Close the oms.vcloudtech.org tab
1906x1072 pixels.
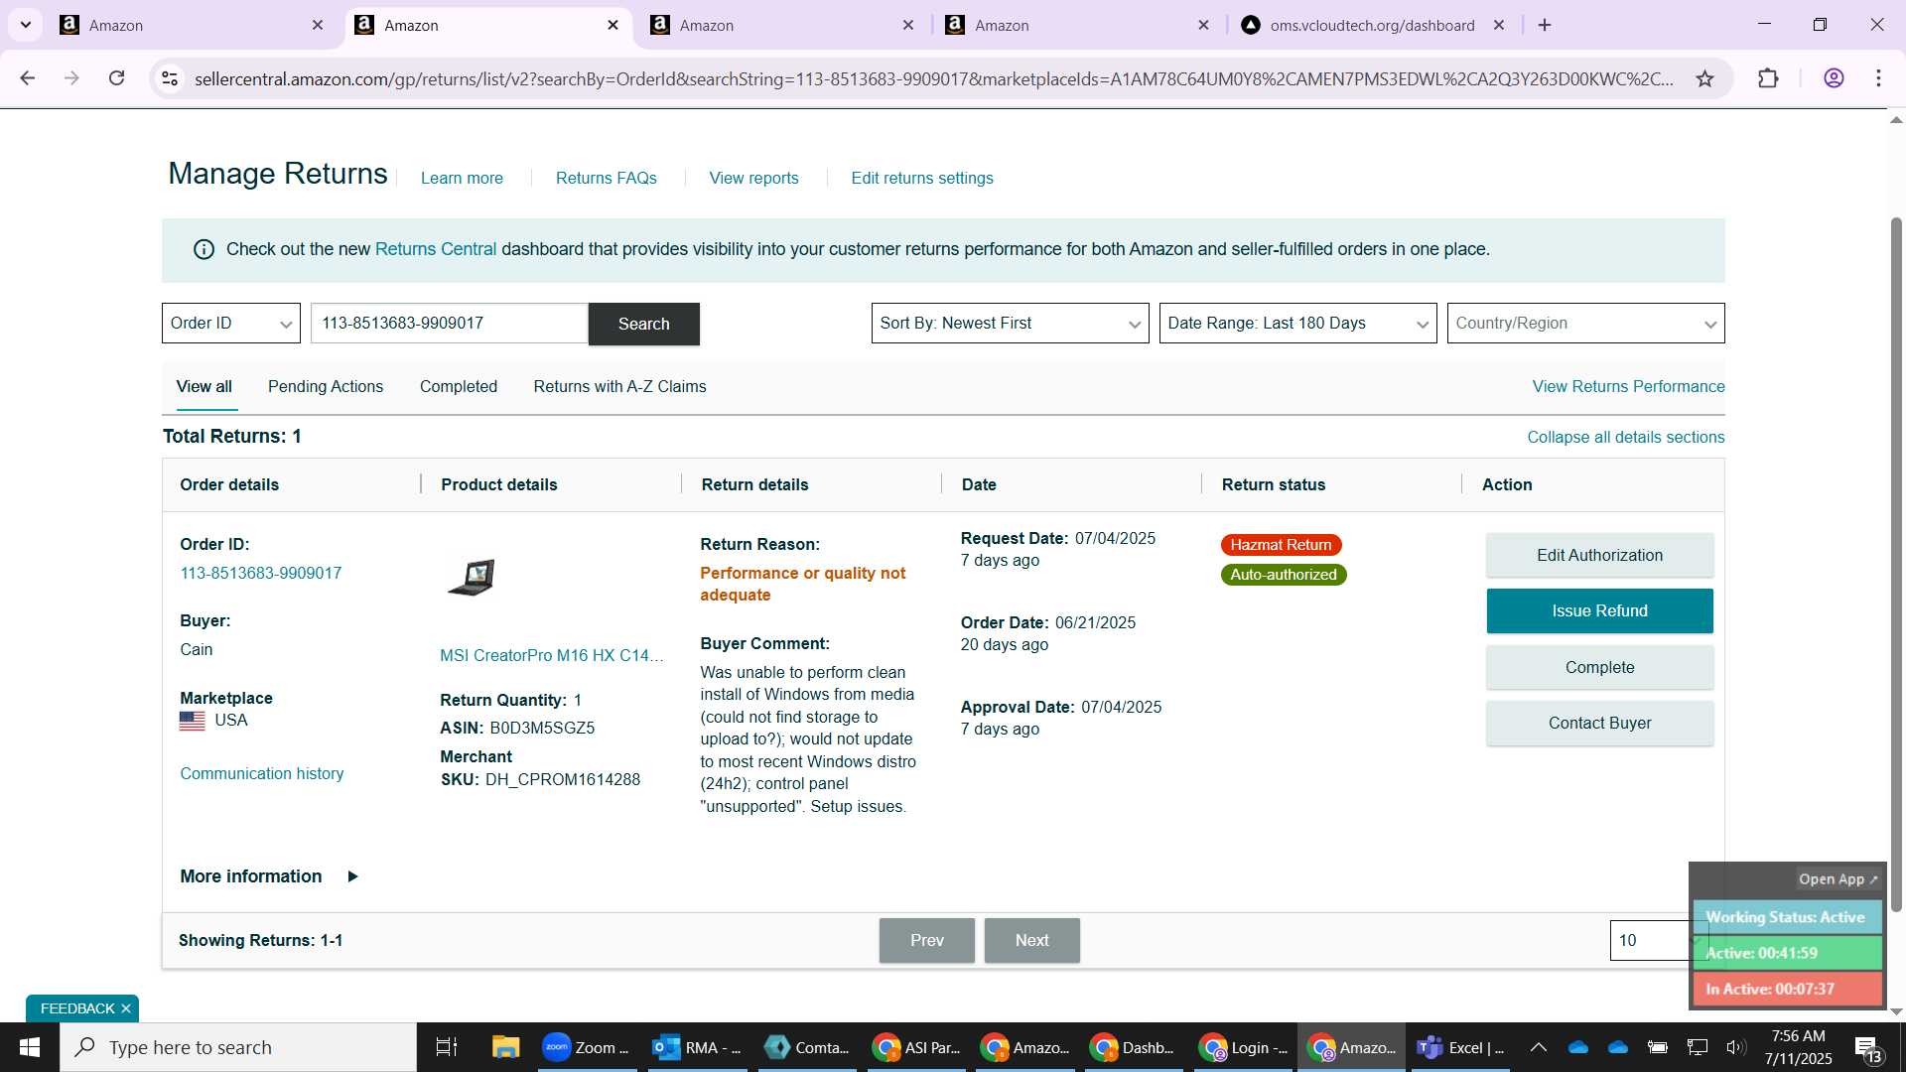[1499, 25]
